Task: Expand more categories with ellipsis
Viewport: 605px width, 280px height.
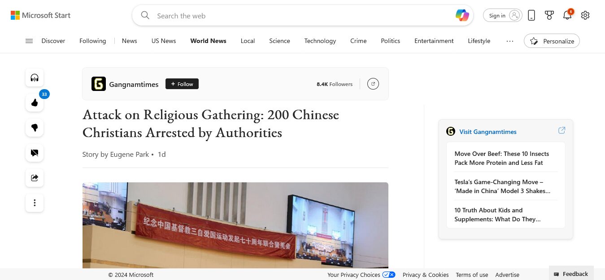Action: point(510,41)
